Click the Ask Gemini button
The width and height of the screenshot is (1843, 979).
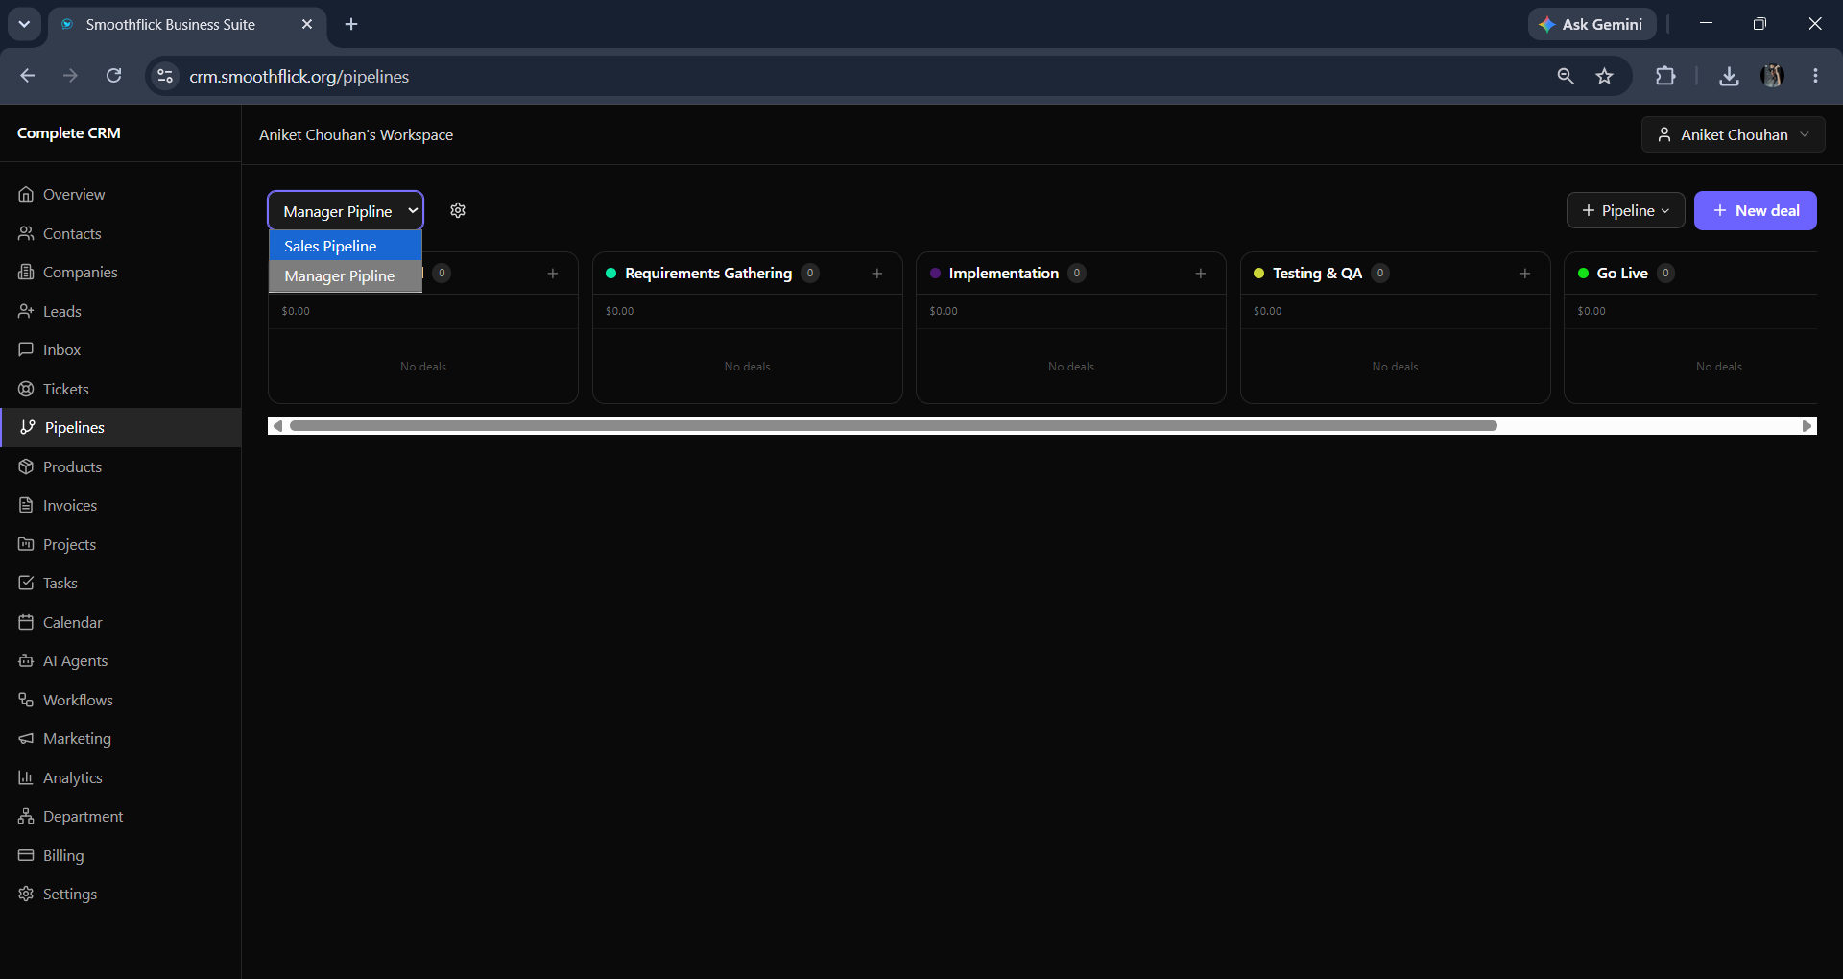click(1592, 24)
